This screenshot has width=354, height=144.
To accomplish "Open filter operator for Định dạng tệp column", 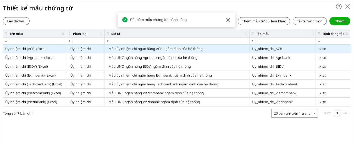I will tap(319, 41).
